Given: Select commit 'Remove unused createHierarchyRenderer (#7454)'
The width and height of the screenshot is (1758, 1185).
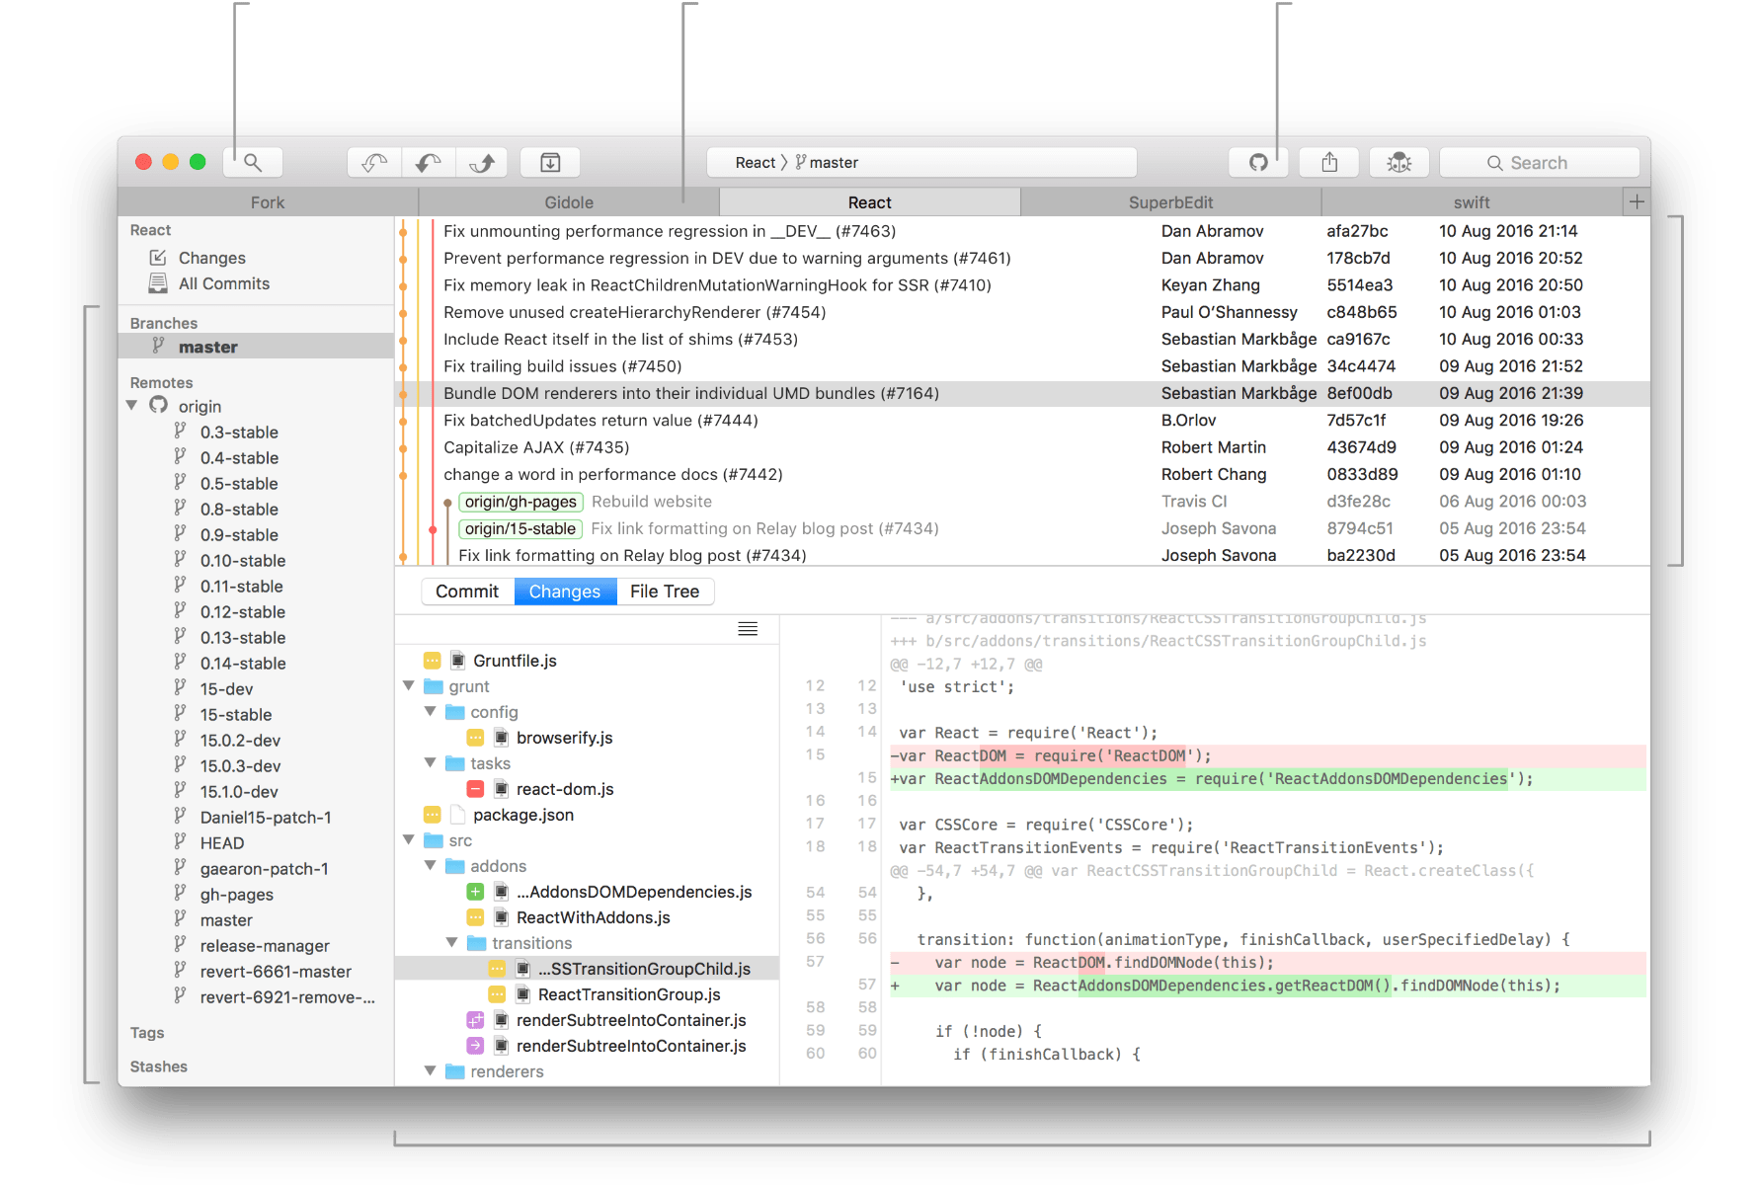Looking at the screenshot, I should (1022, 312).
